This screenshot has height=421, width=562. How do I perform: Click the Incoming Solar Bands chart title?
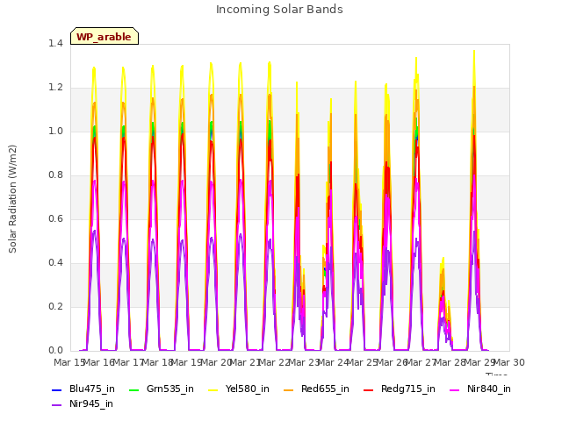click(279, 10)
